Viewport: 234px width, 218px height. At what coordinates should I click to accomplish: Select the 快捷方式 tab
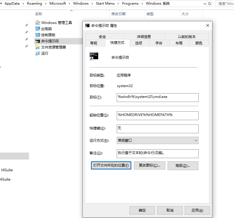tap(117, 43)
